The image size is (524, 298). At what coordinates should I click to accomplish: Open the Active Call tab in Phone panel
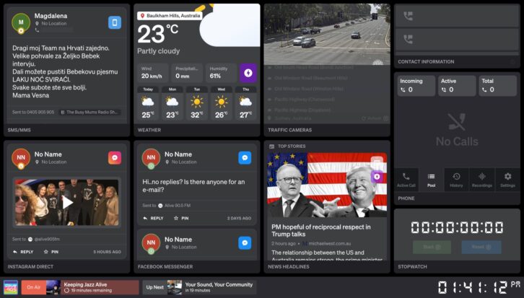tap(406, 179)
